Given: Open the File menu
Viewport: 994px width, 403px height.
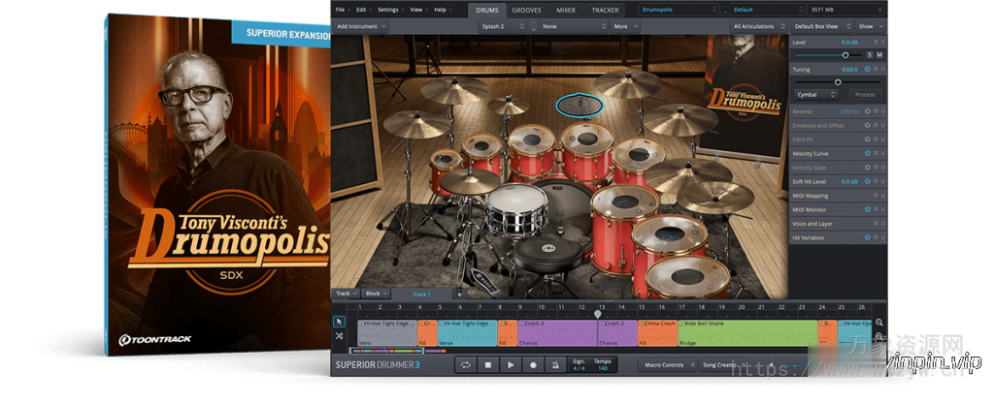Looking at the screenshot, I should 343,10.
